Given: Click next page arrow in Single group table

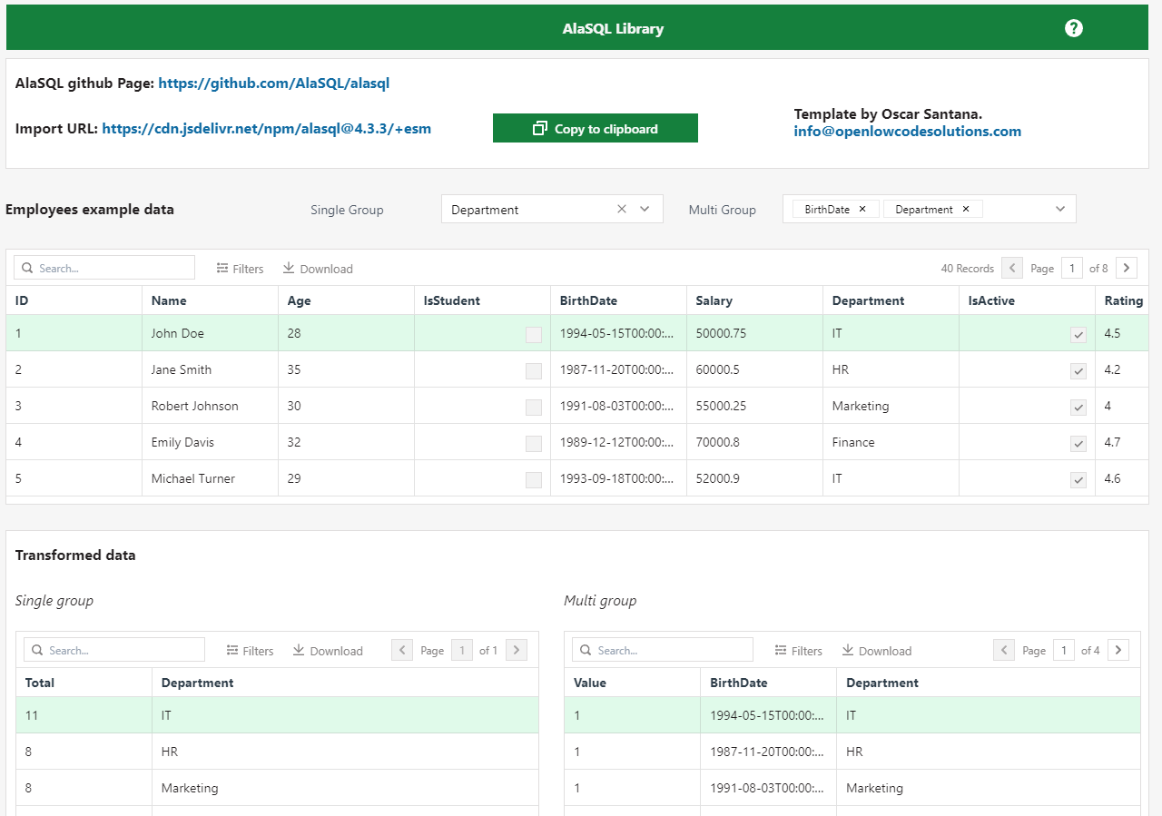Looking at the screenshot, I should [x=516, y=650].
